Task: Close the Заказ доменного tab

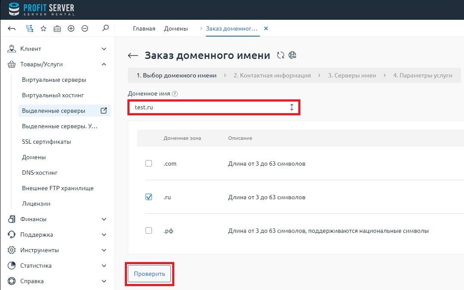Action: 266,28
